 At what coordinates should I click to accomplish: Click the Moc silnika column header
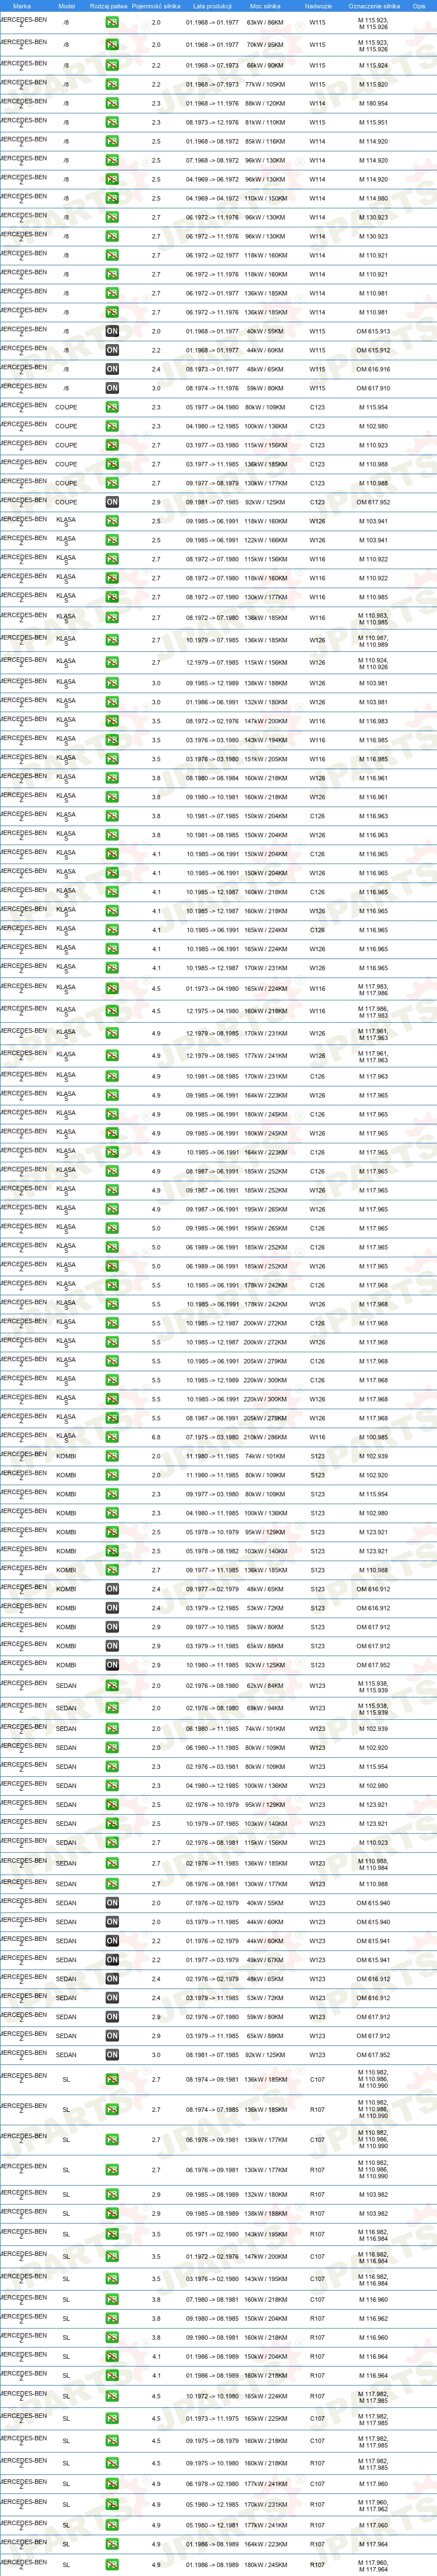265,6
